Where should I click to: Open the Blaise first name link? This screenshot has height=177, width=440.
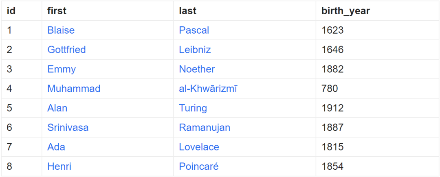click(x=61, y=30)
